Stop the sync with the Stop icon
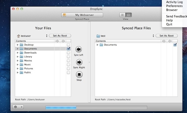This screenshot has height=113, width=187. coord(79,75)
